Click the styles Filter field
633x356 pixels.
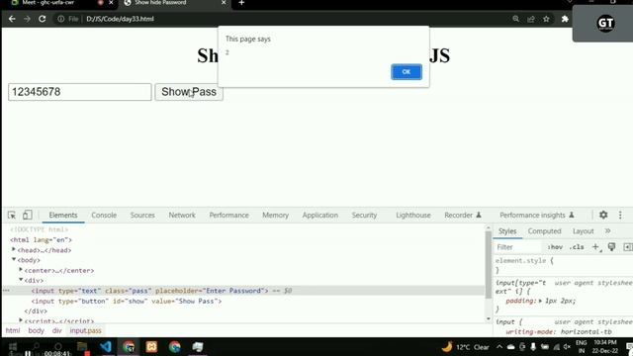tap(518, 247)
